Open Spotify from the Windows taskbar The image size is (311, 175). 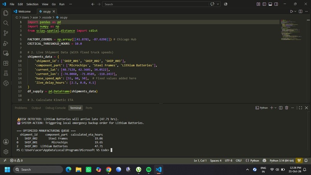tap(149, 170)
